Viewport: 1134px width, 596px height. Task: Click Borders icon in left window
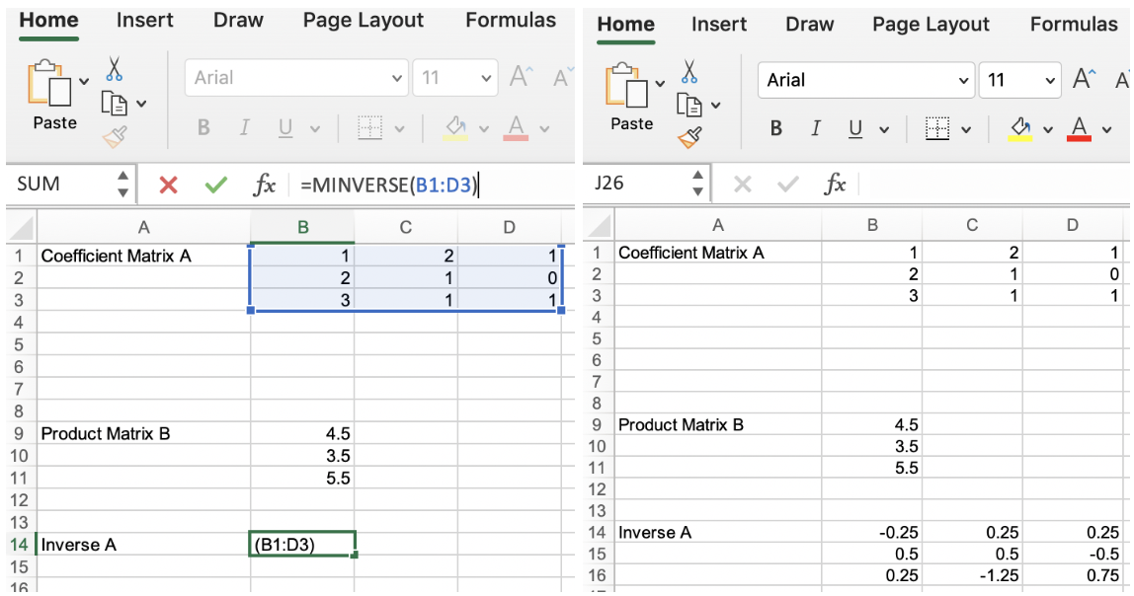369,128
